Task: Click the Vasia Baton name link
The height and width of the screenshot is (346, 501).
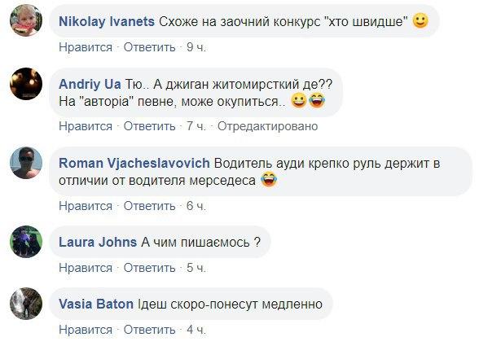Action: tap(97, 304)
